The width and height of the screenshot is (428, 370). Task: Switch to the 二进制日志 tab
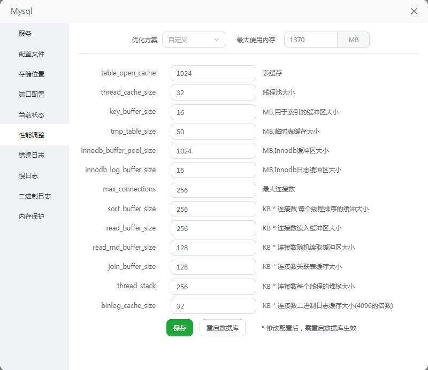[34, 196]
